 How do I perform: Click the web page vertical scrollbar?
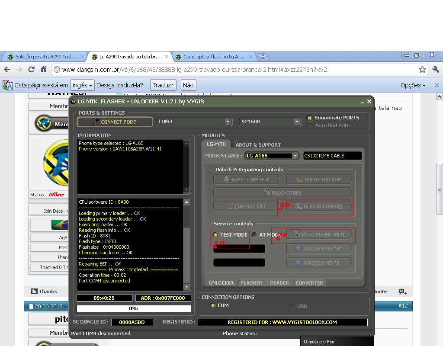[x=439, y=189]
